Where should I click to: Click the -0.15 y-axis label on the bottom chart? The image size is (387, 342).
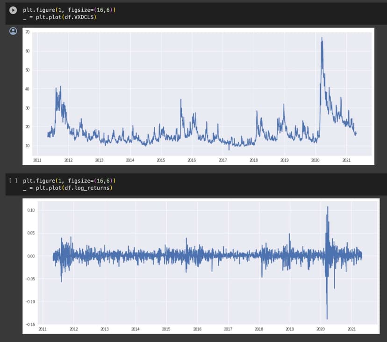click(30, 325)
